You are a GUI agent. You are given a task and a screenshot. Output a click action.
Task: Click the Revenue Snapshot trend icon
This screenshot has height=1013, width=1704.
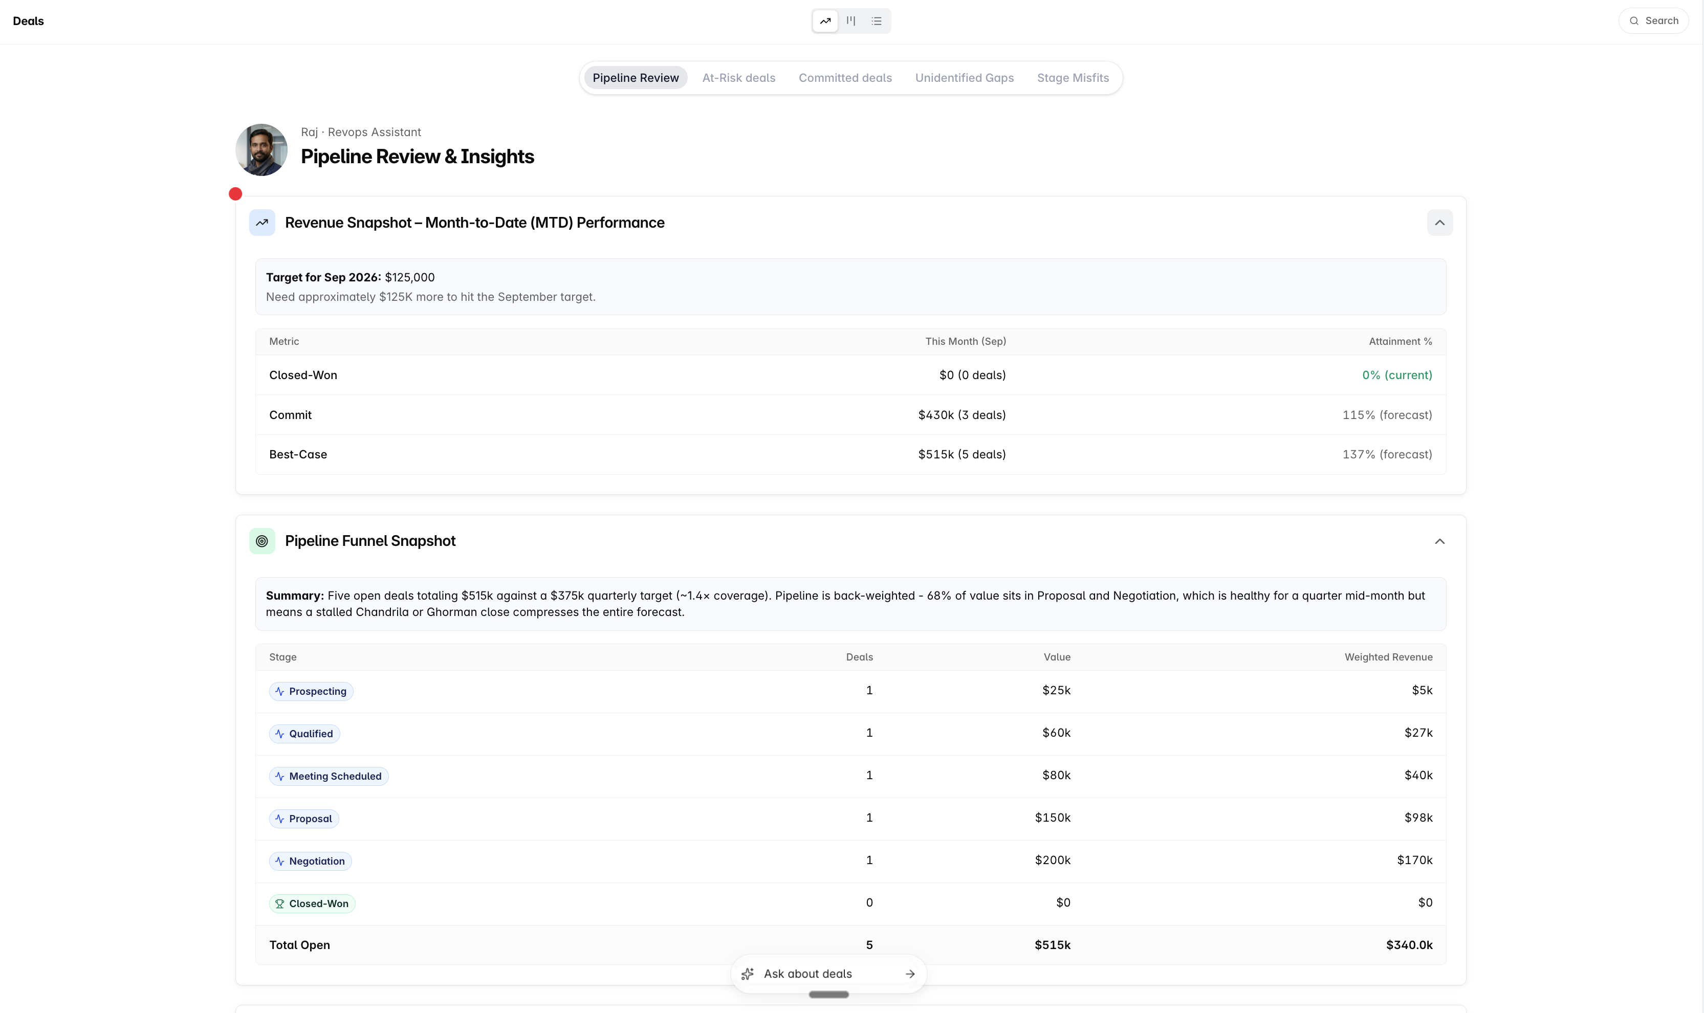click(262, 223)
